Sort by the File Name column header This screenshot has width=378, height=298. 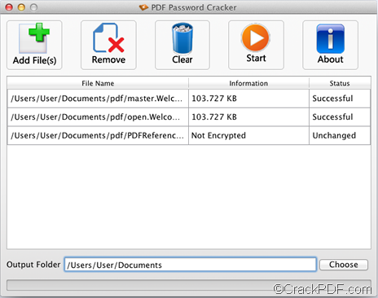(x=98, y=83)
